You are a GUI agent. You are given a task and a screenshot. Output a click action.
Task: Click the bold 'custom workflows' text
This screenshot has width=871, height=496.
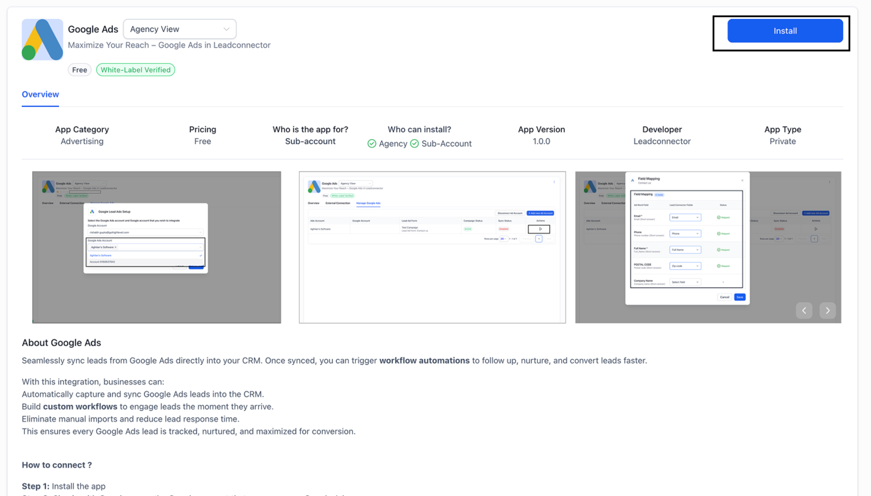coord(80,407)
